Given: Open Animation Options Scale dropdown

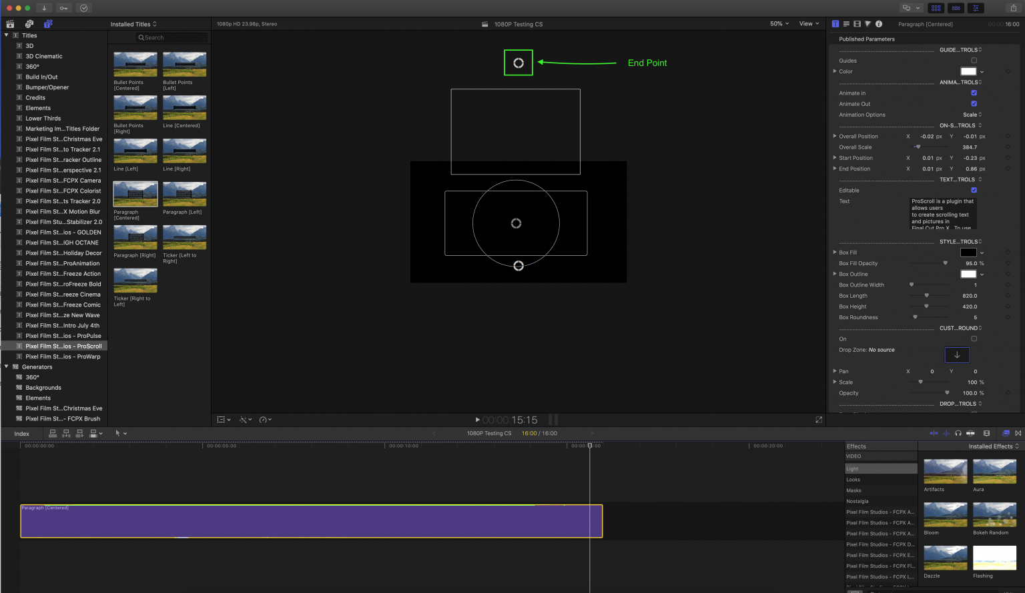Looking at the screenshot, I should [x=972, y=115].
